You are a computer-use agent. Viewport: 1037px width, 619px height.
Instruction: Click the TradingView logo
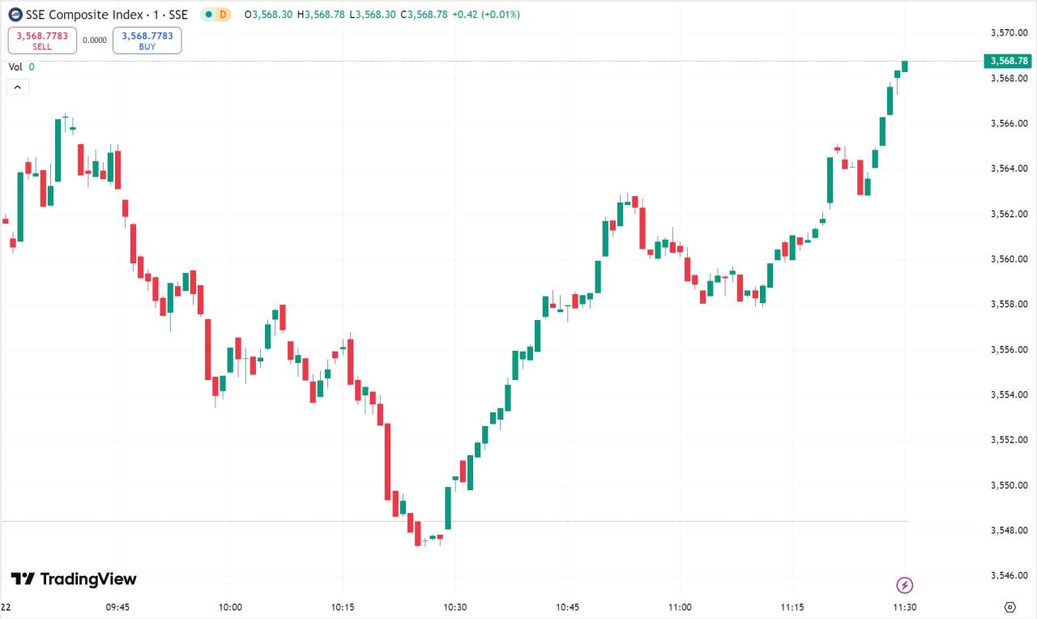(x=74, y=578)
